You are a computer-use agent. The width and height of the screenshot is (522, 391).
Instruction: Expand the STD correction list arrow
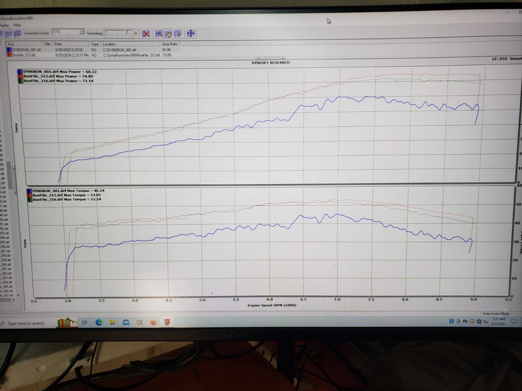tap(81, 31)
